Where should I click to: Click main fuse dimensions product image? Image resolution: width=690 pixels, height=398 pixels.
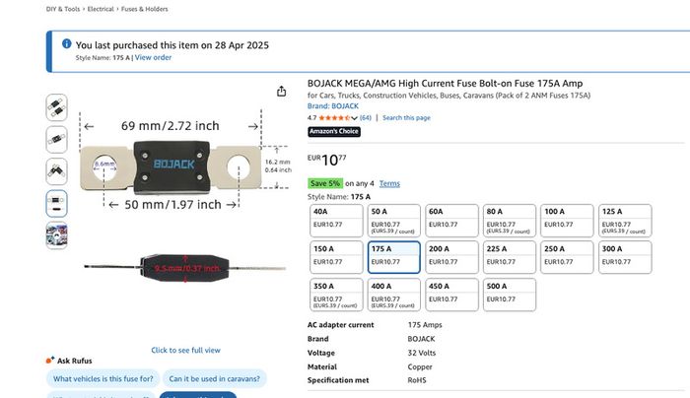tap(185, 196)
